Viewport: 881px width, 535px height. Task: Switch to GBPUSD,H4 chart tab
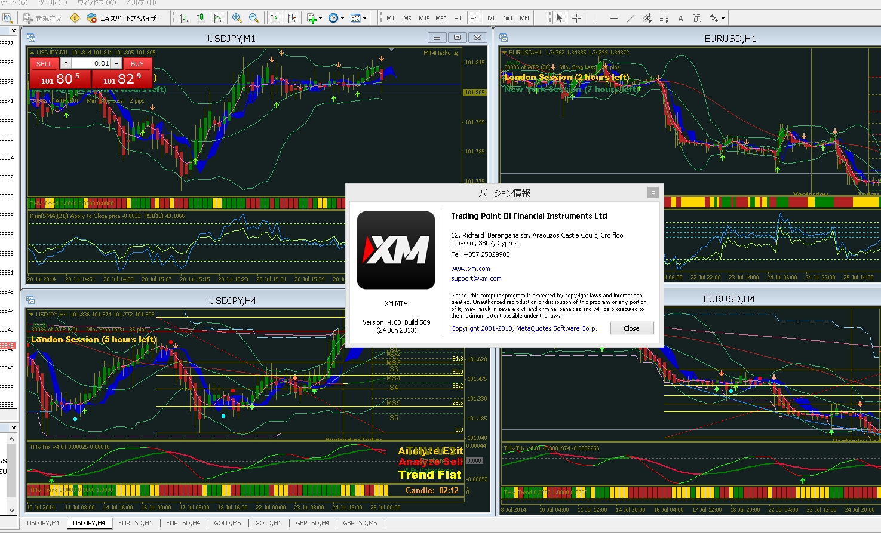coord(312,523)
